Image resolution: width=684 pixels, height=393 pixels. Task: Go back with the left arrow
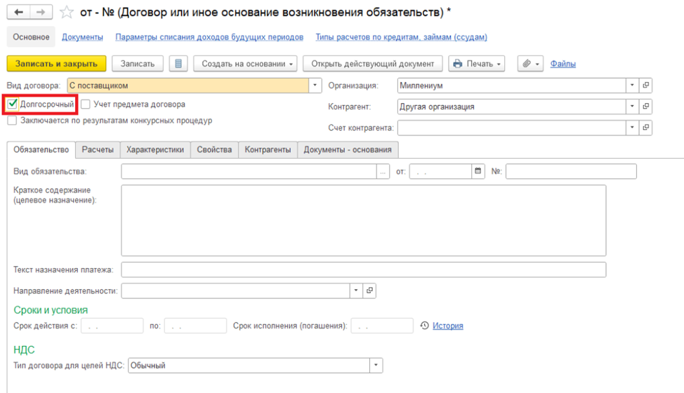[19, 12]
